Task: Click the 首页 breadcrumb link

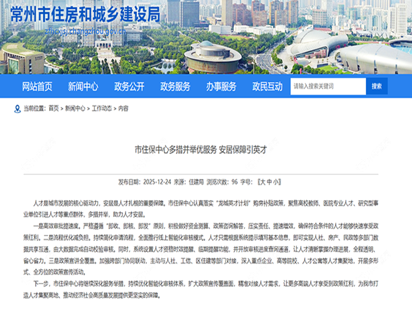Action: click(x=54, y=109)
